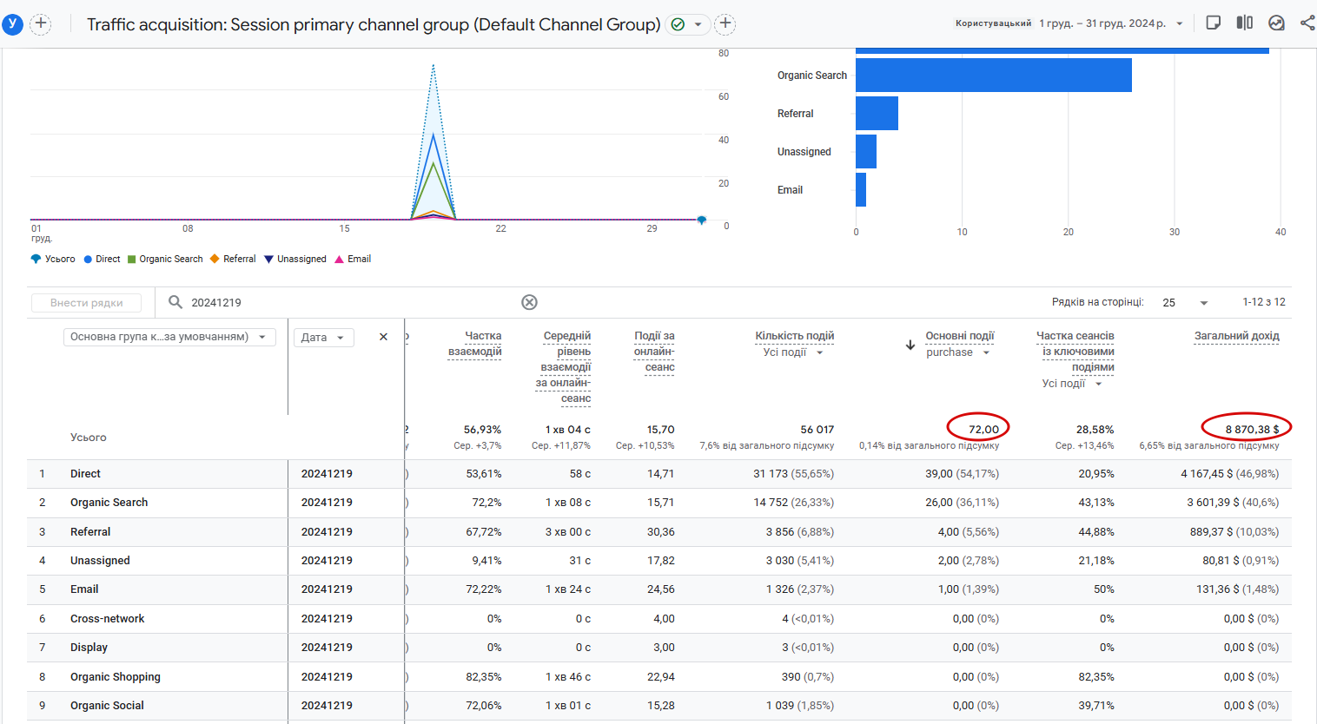Image resolution: width=1317 pixels, height=724 pixels.
Task: Click the Organic Search bar in the bar chart
Action: [x=993, y=76]
